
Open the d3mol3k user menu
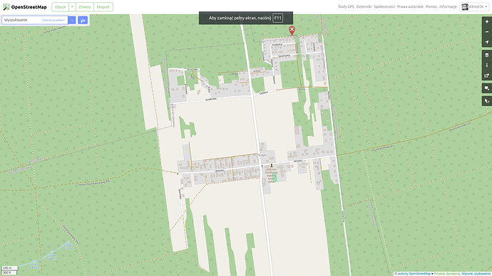point(474,6)
